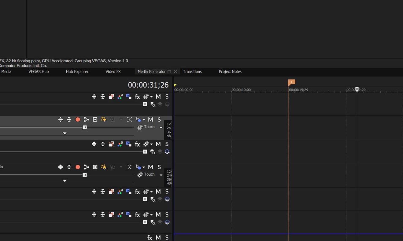Mute the master bus at the bottom
This screenshot has height=241, width=403.
(x=158, y=238)
